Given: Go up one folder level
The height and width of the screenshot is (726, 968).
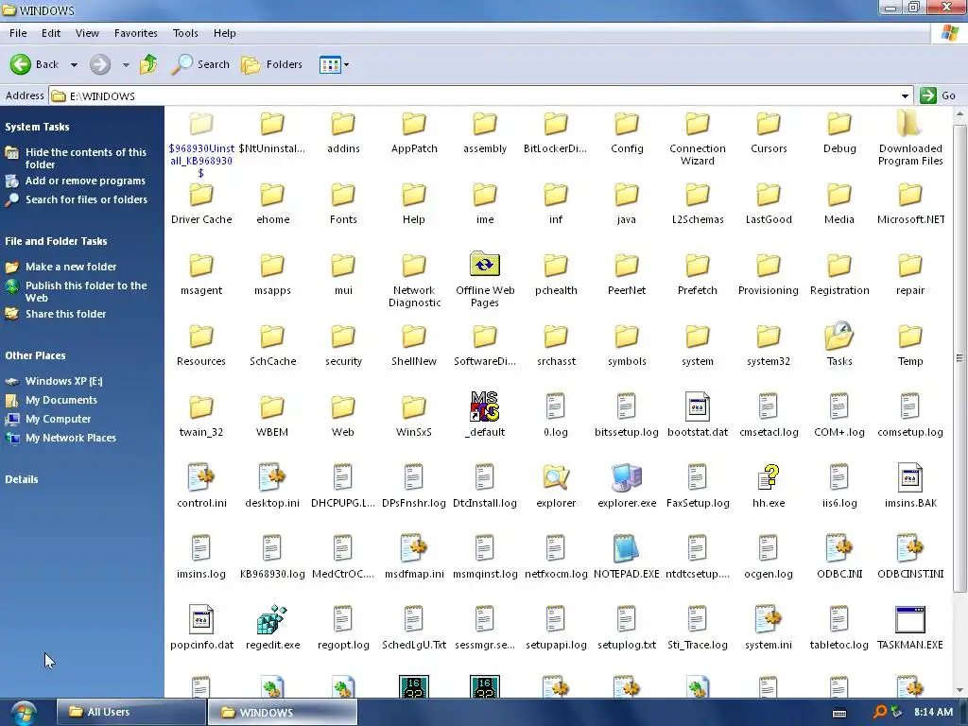Looking at the screenshot, I should coord(148,64).
